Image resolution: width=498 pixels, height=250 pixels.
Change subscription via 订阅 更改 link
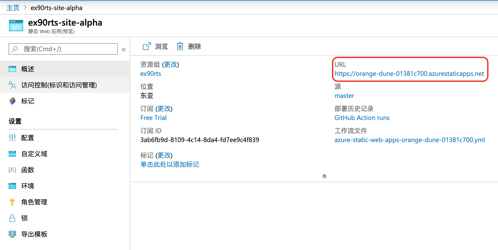(164, 109)
